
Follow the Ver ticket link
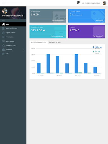[100, 20]
